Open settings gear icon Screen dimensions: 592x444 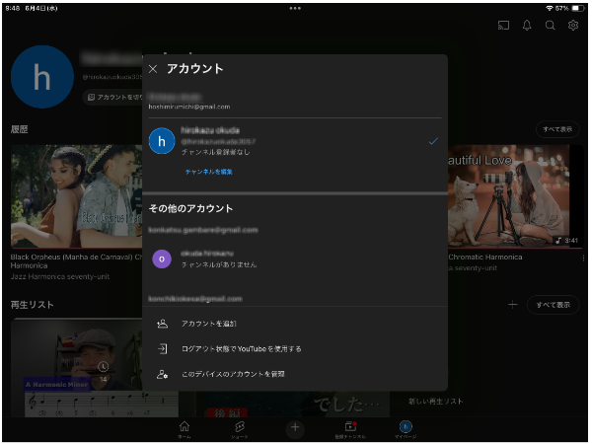click(x=573, y=26)
